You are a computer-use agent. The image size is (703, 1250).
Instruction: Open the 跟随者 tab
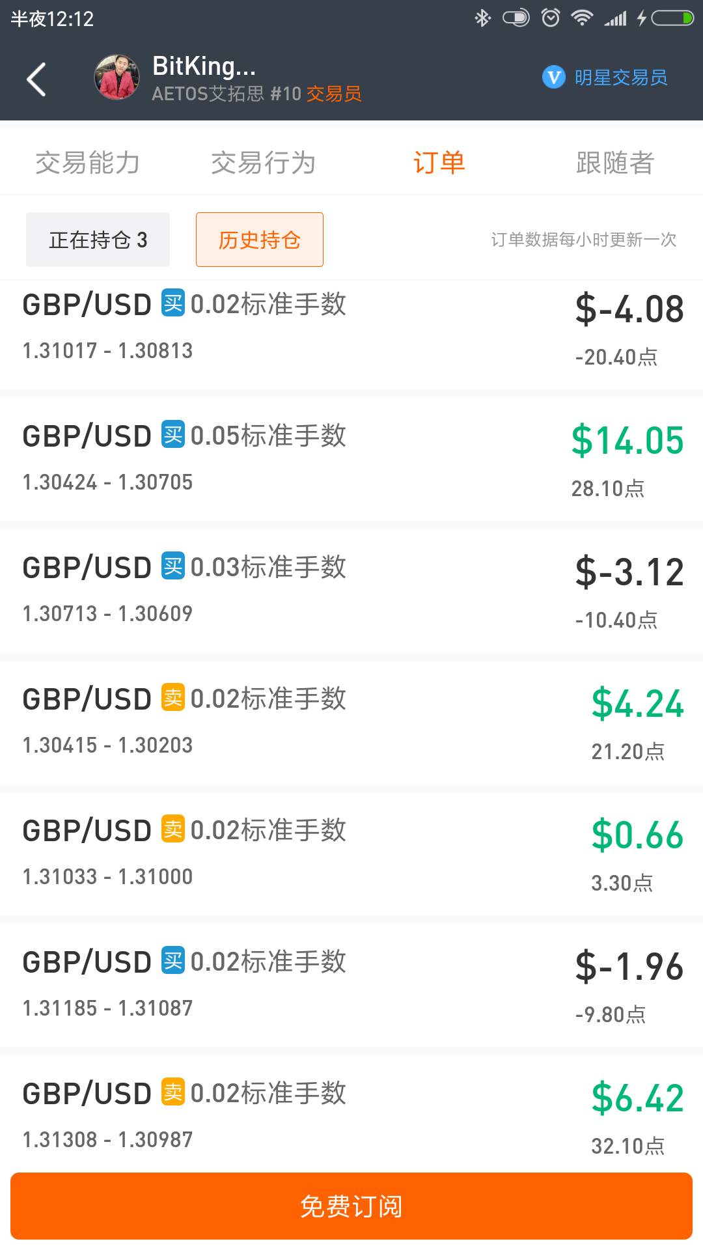(615, 162)
